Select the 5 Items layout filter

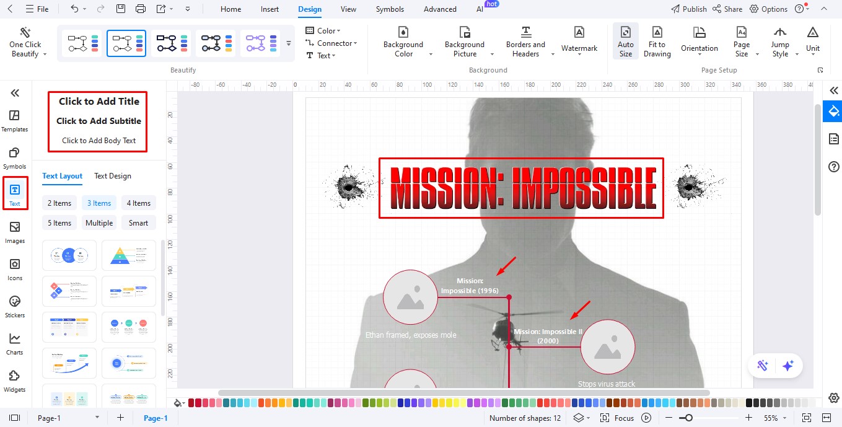coord(59,223)
